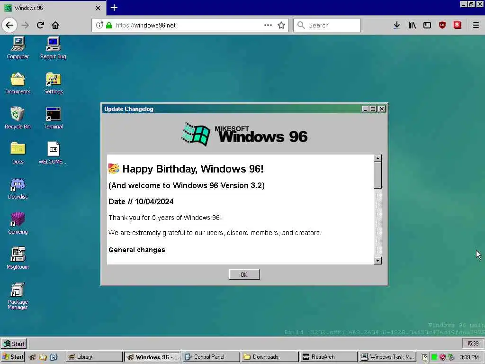Click the changelog scrollbar thumb
The image size is (485, 364).
point(377,175)
